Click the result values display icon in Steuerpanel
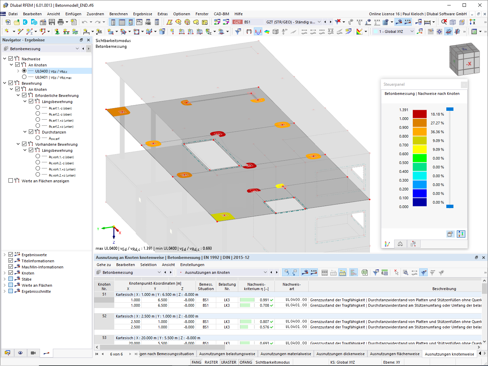 point(388,244)
